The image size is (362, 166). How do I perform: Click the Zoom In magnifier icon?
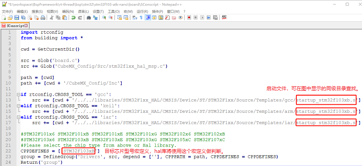pos(104,18)
